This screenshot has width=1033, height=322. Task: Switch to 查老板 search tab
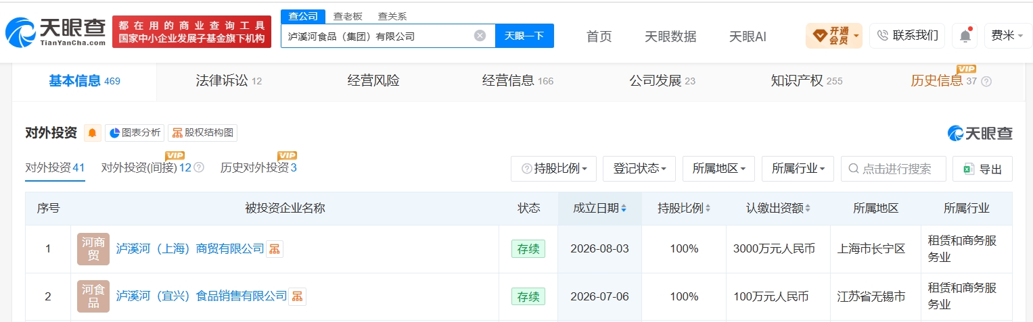click(348, 16)
